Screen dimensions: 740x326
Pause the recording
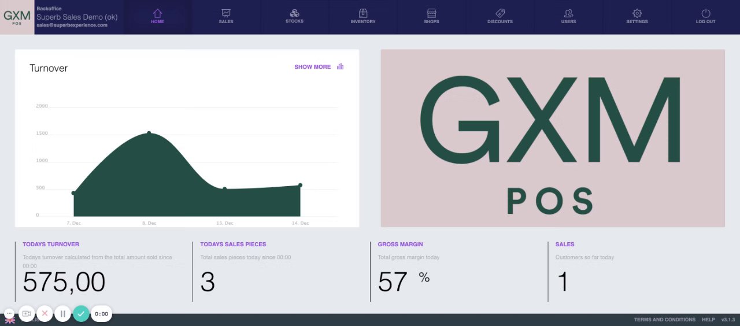click(x=62, y=314)
